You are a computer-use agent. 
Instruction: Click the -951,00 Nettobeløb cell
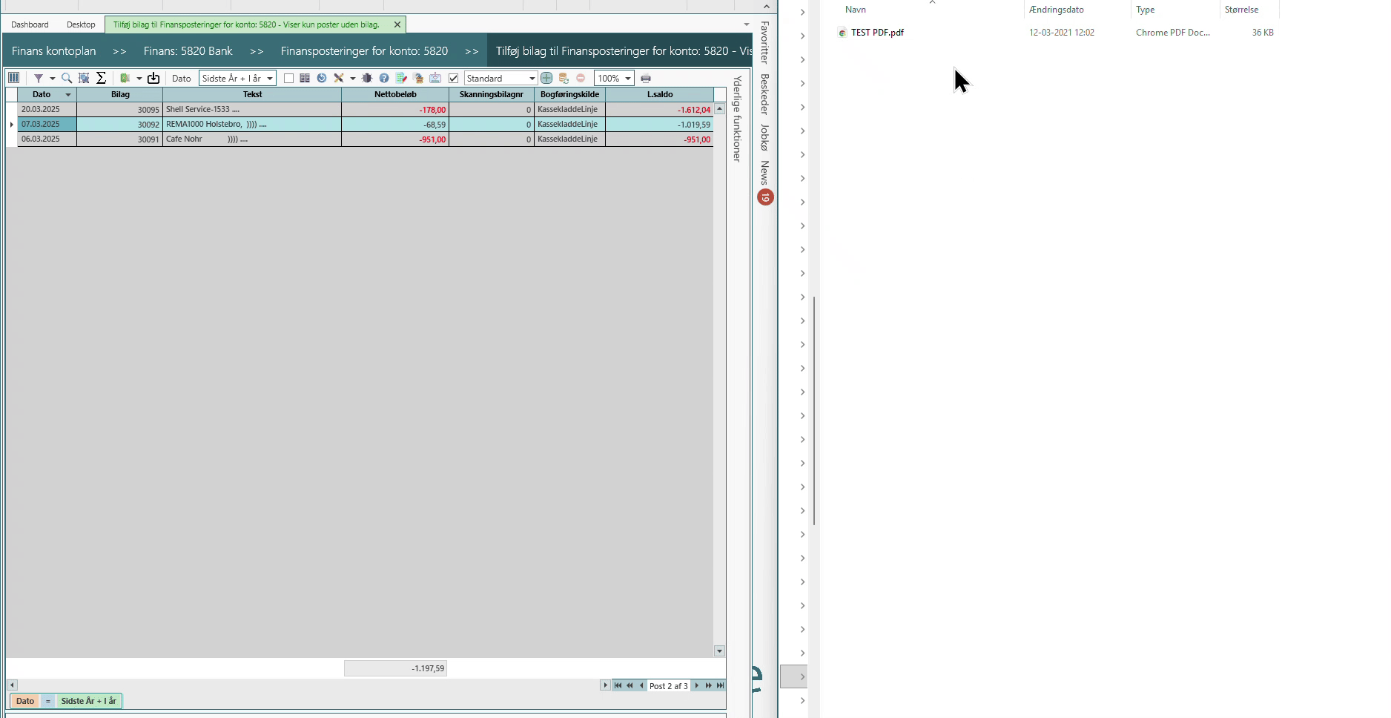pos(395,139)
